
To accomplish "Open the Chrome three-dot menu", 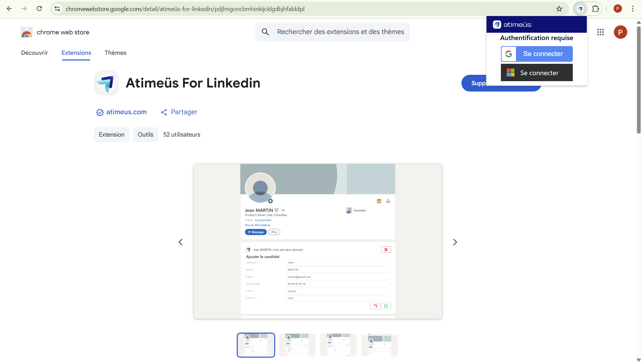I will click(633, 9).
